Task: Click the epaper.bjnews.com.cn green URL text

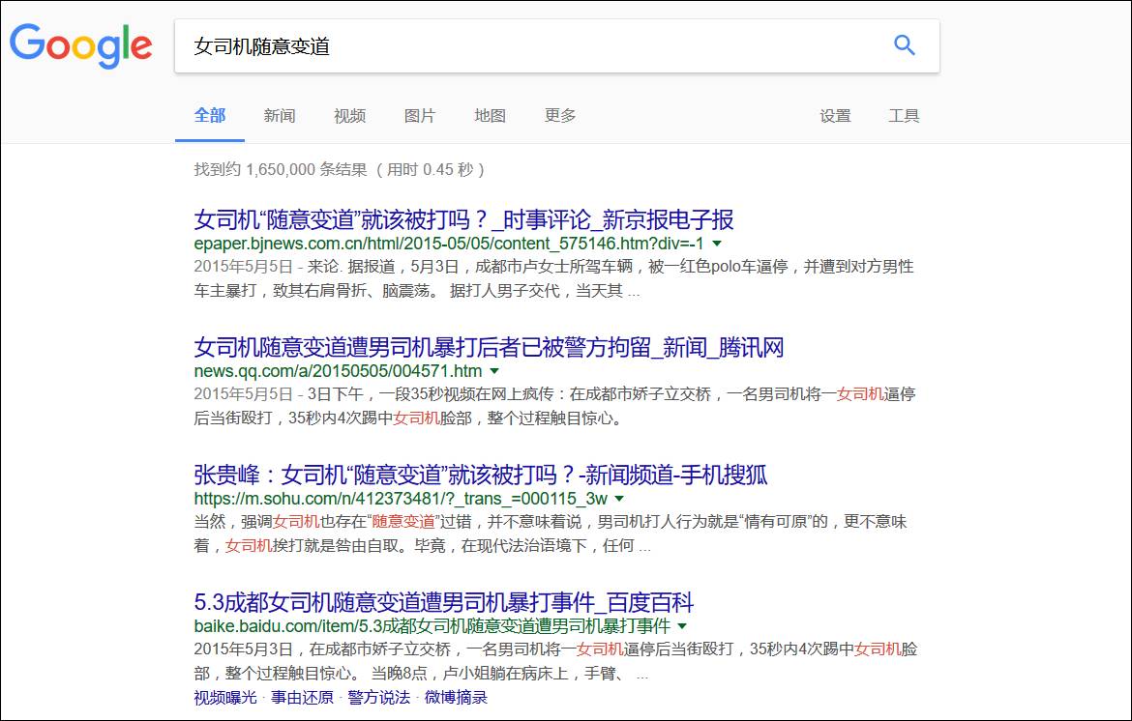Action: click(448, 244)
